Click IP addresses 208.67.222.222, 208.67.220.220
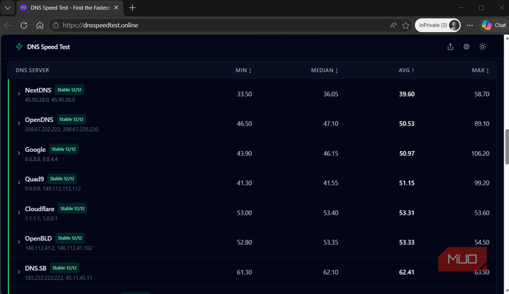The width and height of the screenshot is (509, 294). pos(61,129)
